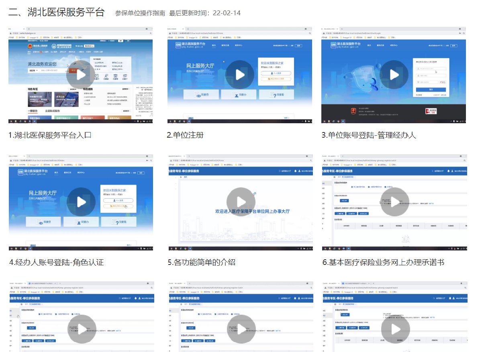Click the title 4.经办人账号登陆-角色认证

click(56, 262)
